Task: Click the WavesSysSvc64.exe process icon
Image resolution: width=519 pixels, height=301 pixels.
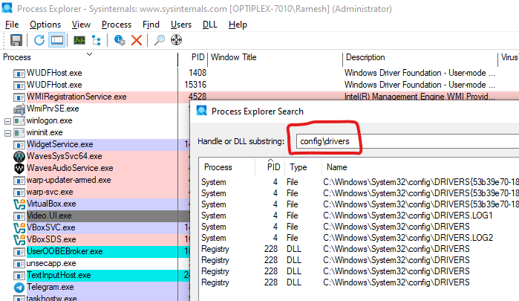Action: pyautogui.click(x=19, y=157)
